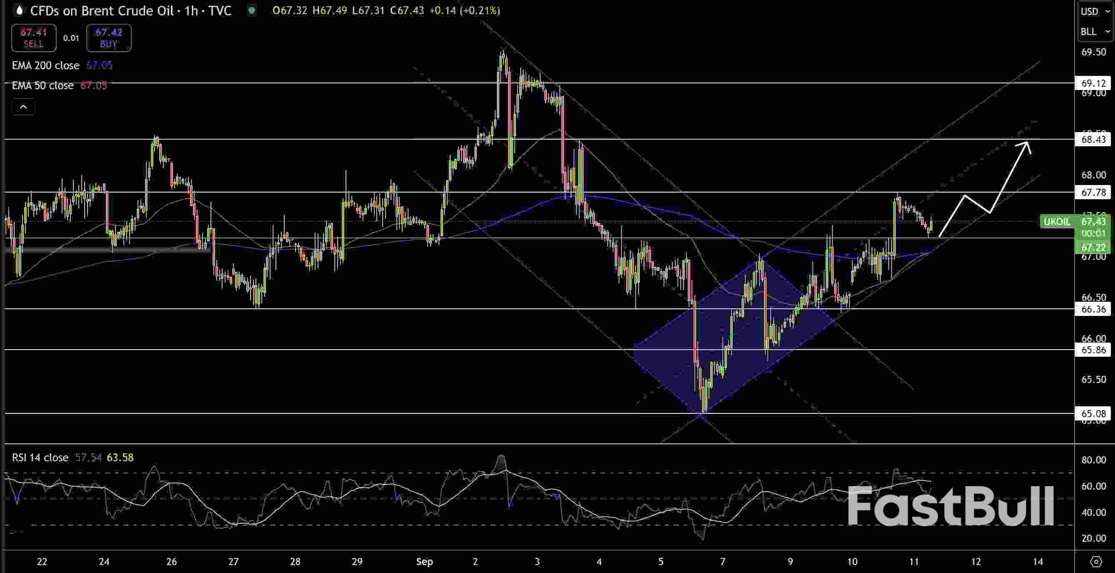Click the oil droplet symbol icon
The image size is (1115, 573).
click(19, 11)
